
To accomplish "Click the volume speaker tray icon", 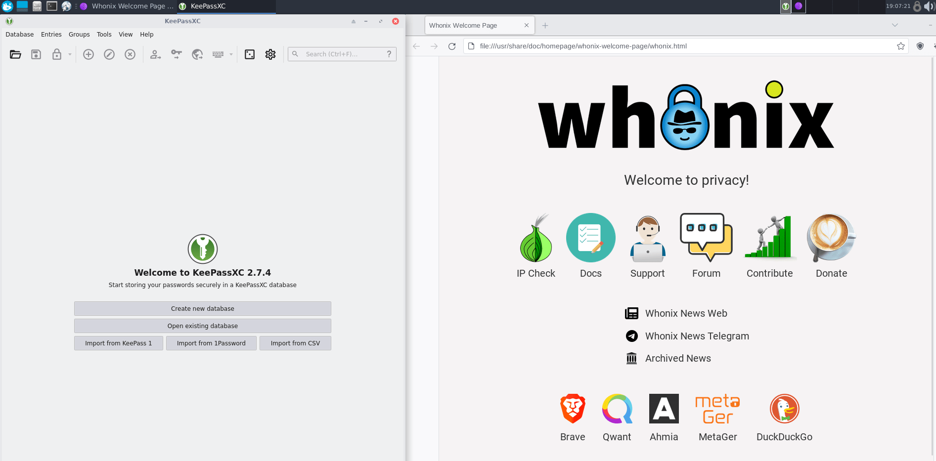I will click(x=929, y=6).
